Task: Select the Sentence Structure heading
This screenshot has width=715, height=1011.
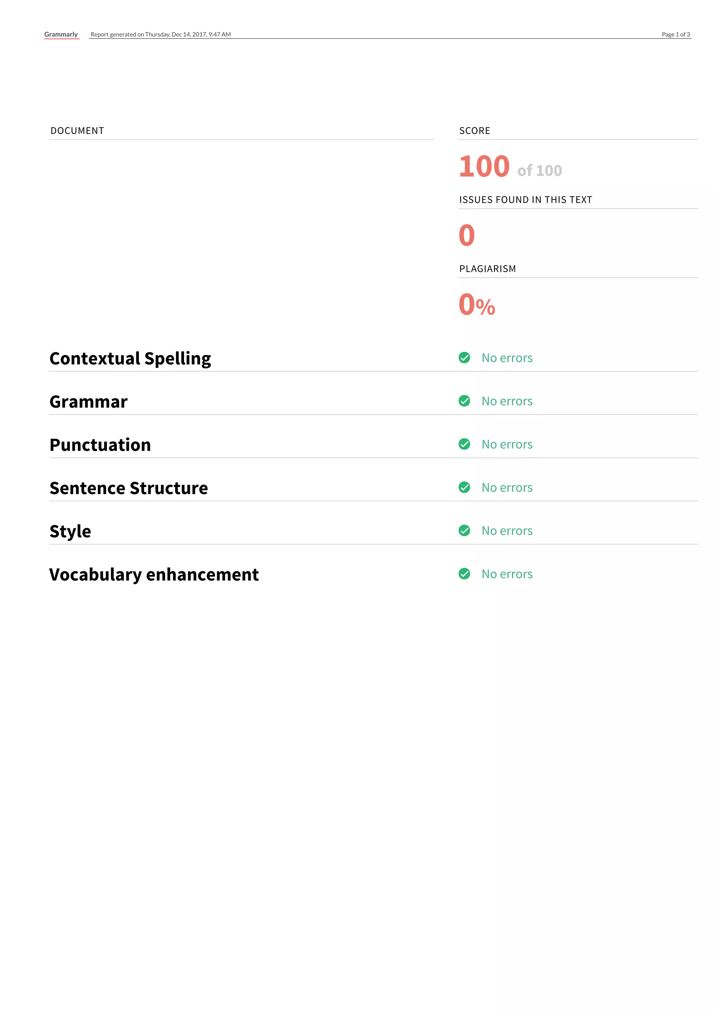Action: coord(128,488)
